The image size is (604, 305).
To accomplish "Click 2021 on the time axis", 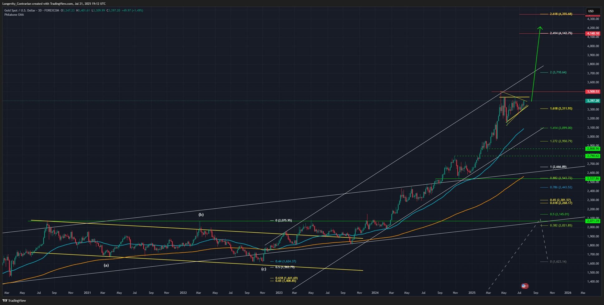I will coord(87,293).
